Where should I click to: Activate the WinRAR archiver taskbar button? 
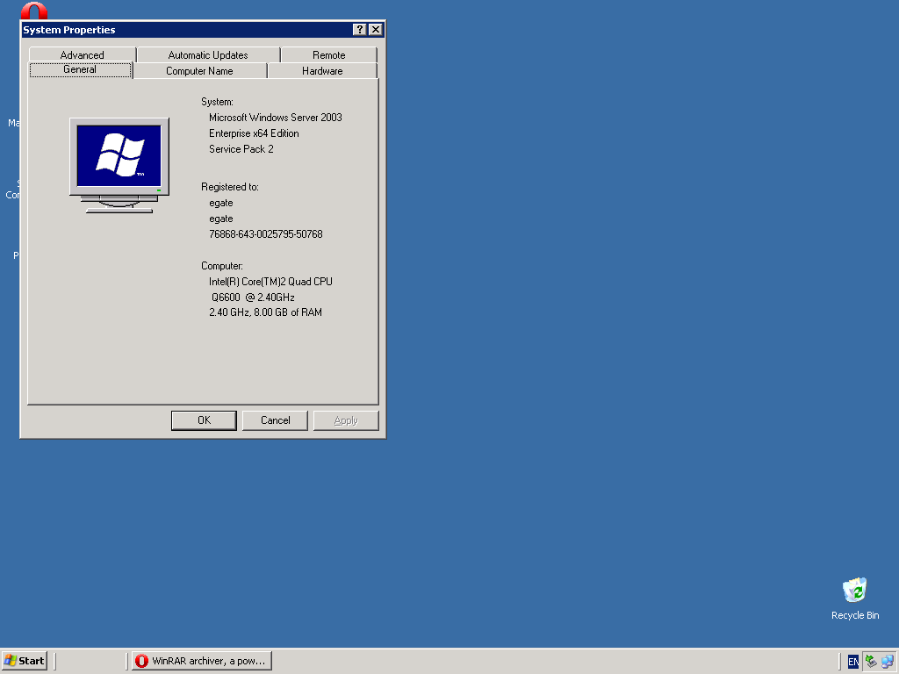201,661
